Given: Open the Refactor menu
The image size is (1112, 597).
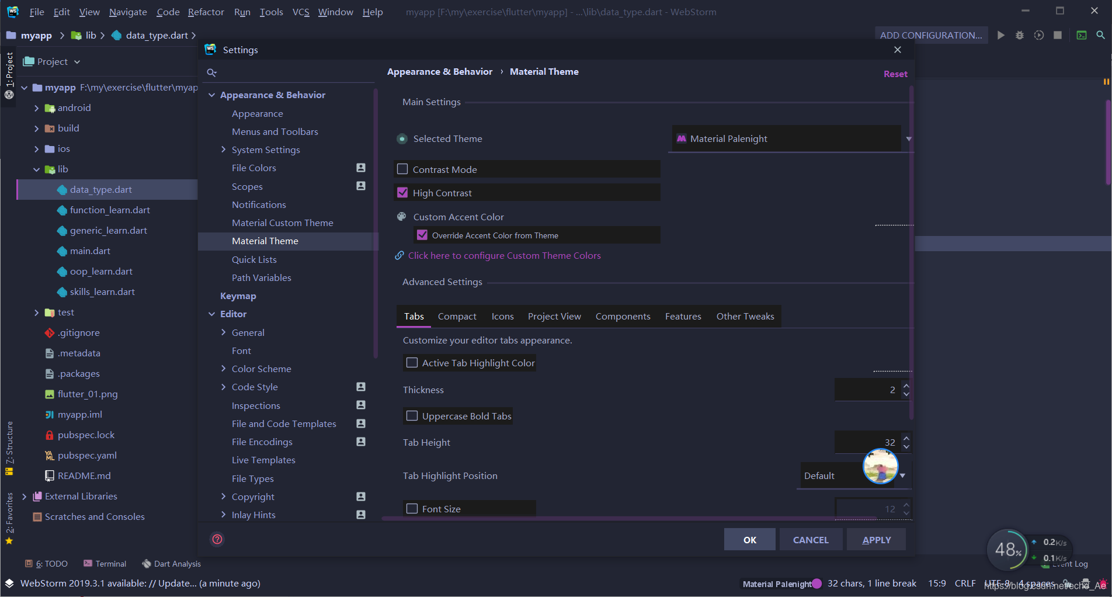Looking at the screenshot, I should coord(206,12).
